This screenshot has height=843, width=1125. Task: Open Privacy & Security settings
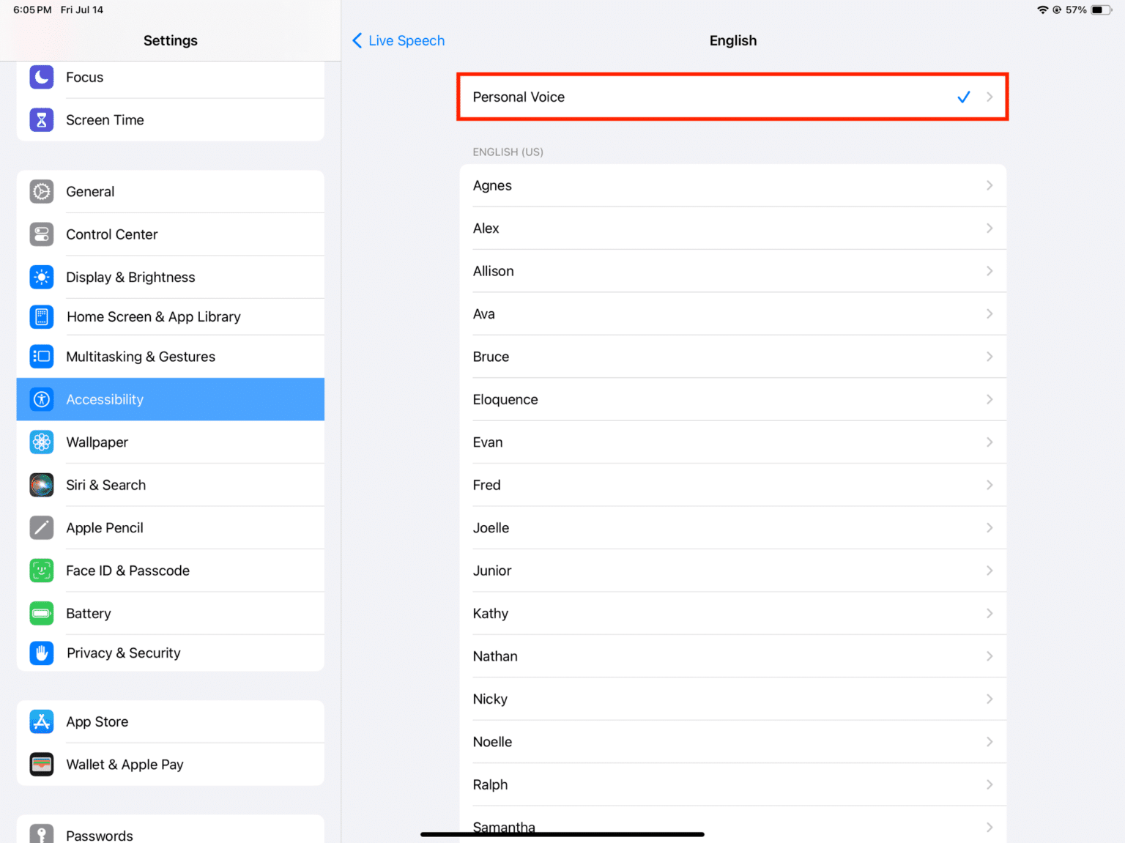click(x=170, y=653)
